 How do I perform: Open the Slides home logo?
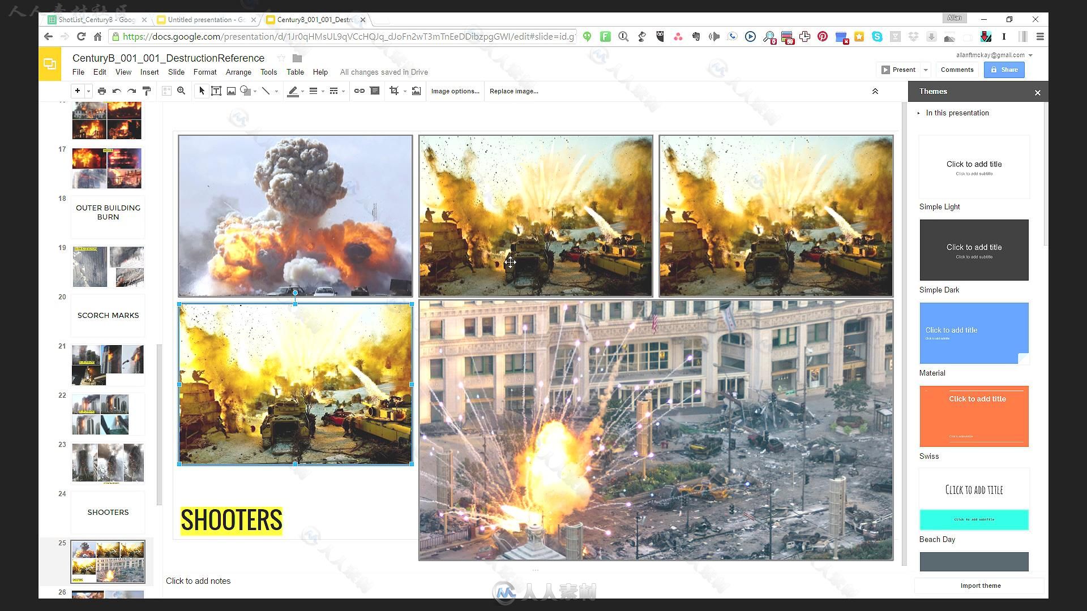pos(50,64)
